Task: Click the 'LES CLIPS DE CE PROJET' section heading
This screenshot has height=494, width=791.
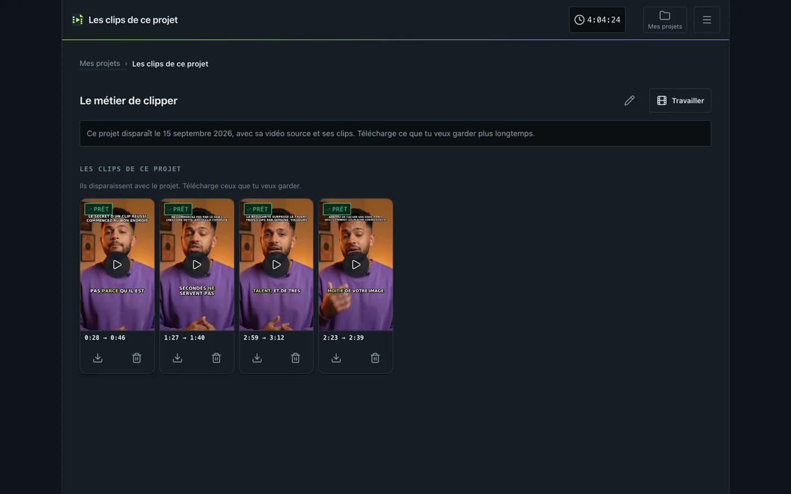Action: click(x=130, y=169)
